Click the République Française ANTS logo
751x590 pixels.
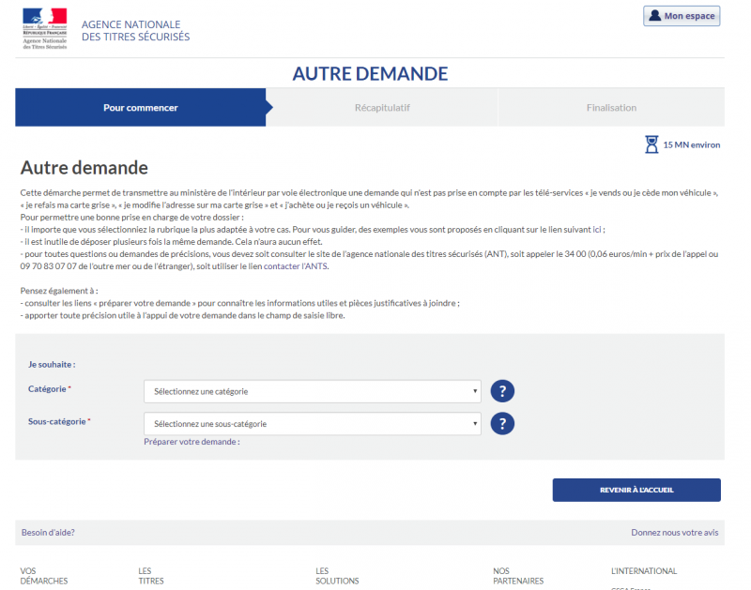[x=45, y=29]
